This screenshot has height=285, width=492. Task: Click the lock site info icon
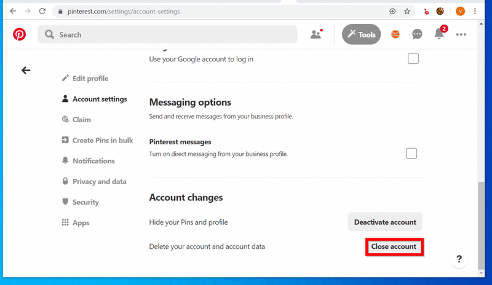tap(60, 12)
